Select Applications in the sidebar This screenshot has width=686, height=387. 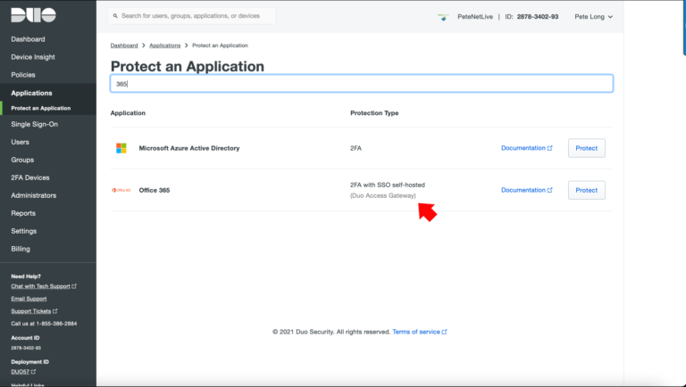pyautogui.click(x=31, y=93)
